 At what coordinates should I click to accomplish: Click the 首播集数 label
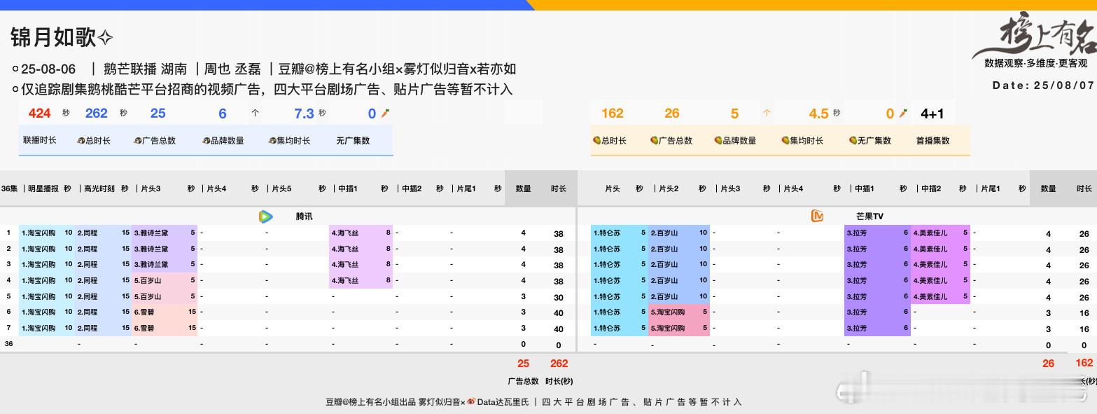933,140
